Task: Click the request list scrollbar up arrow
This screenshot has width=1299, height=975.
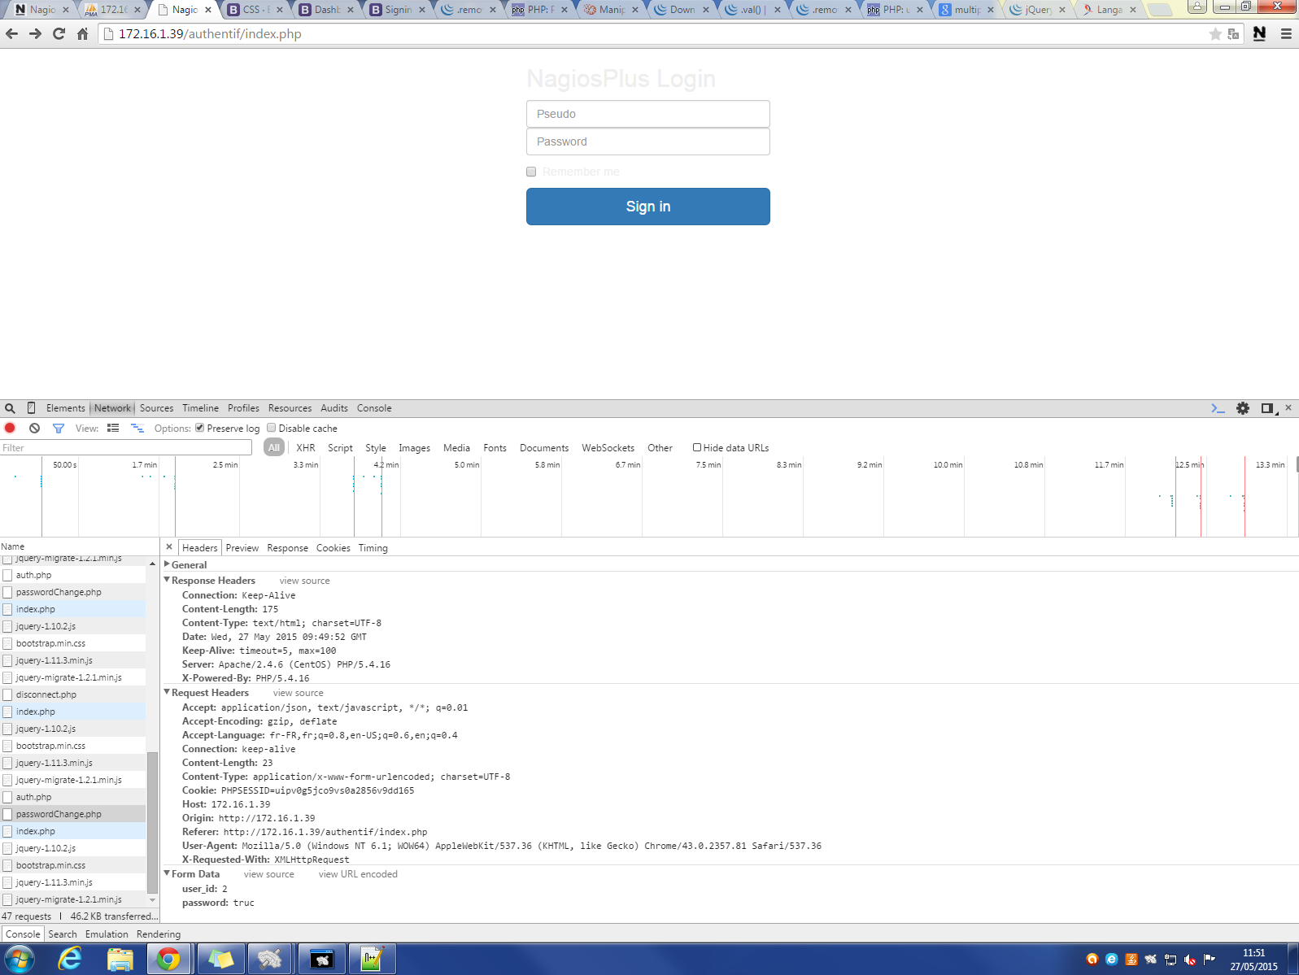Action: click(x=152, y=563)
